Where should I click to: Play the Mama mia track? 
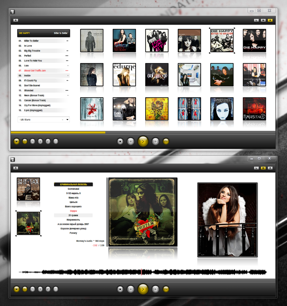(x=73, y=198)
